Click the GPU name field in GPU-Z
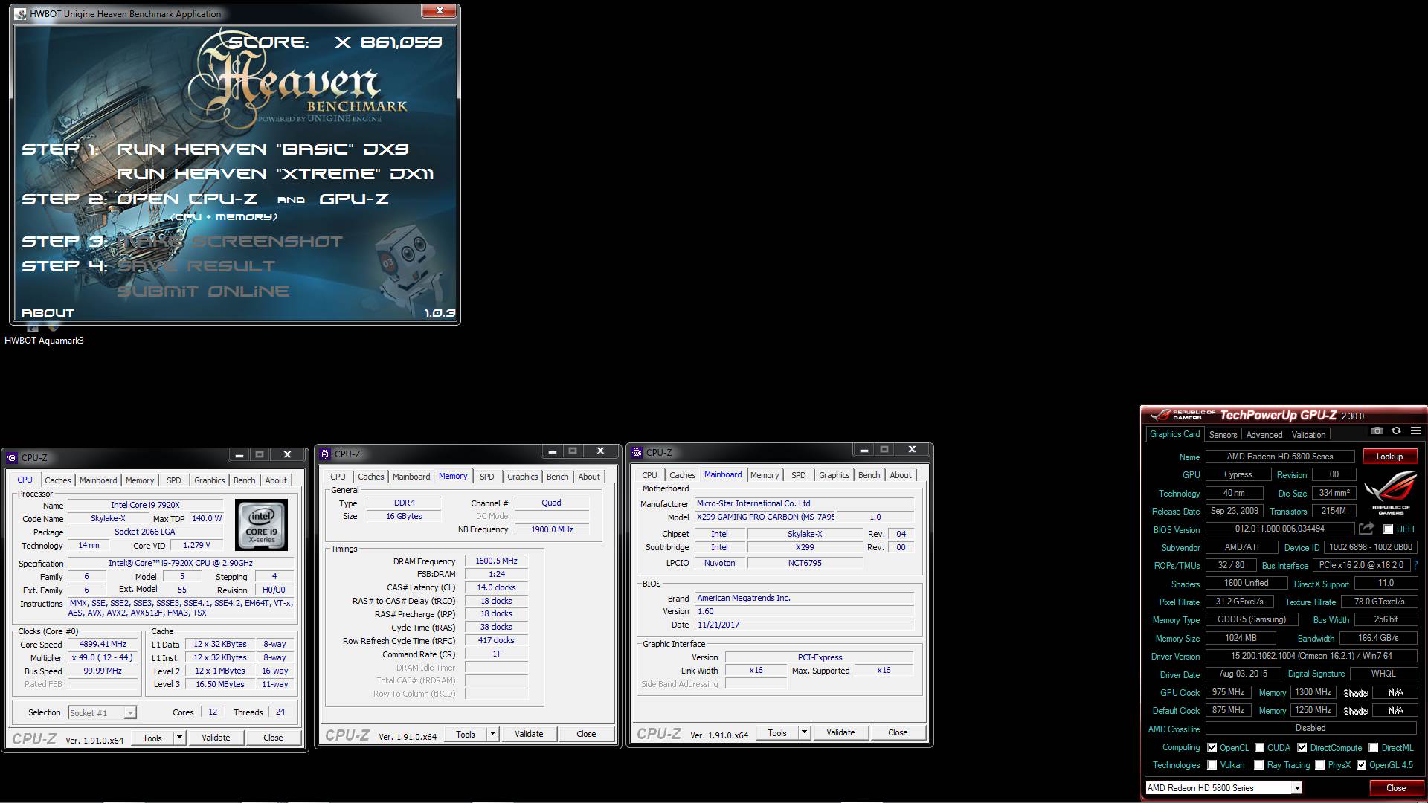This screenshot has width=1428, height=803. click(x=1279, y=457)
